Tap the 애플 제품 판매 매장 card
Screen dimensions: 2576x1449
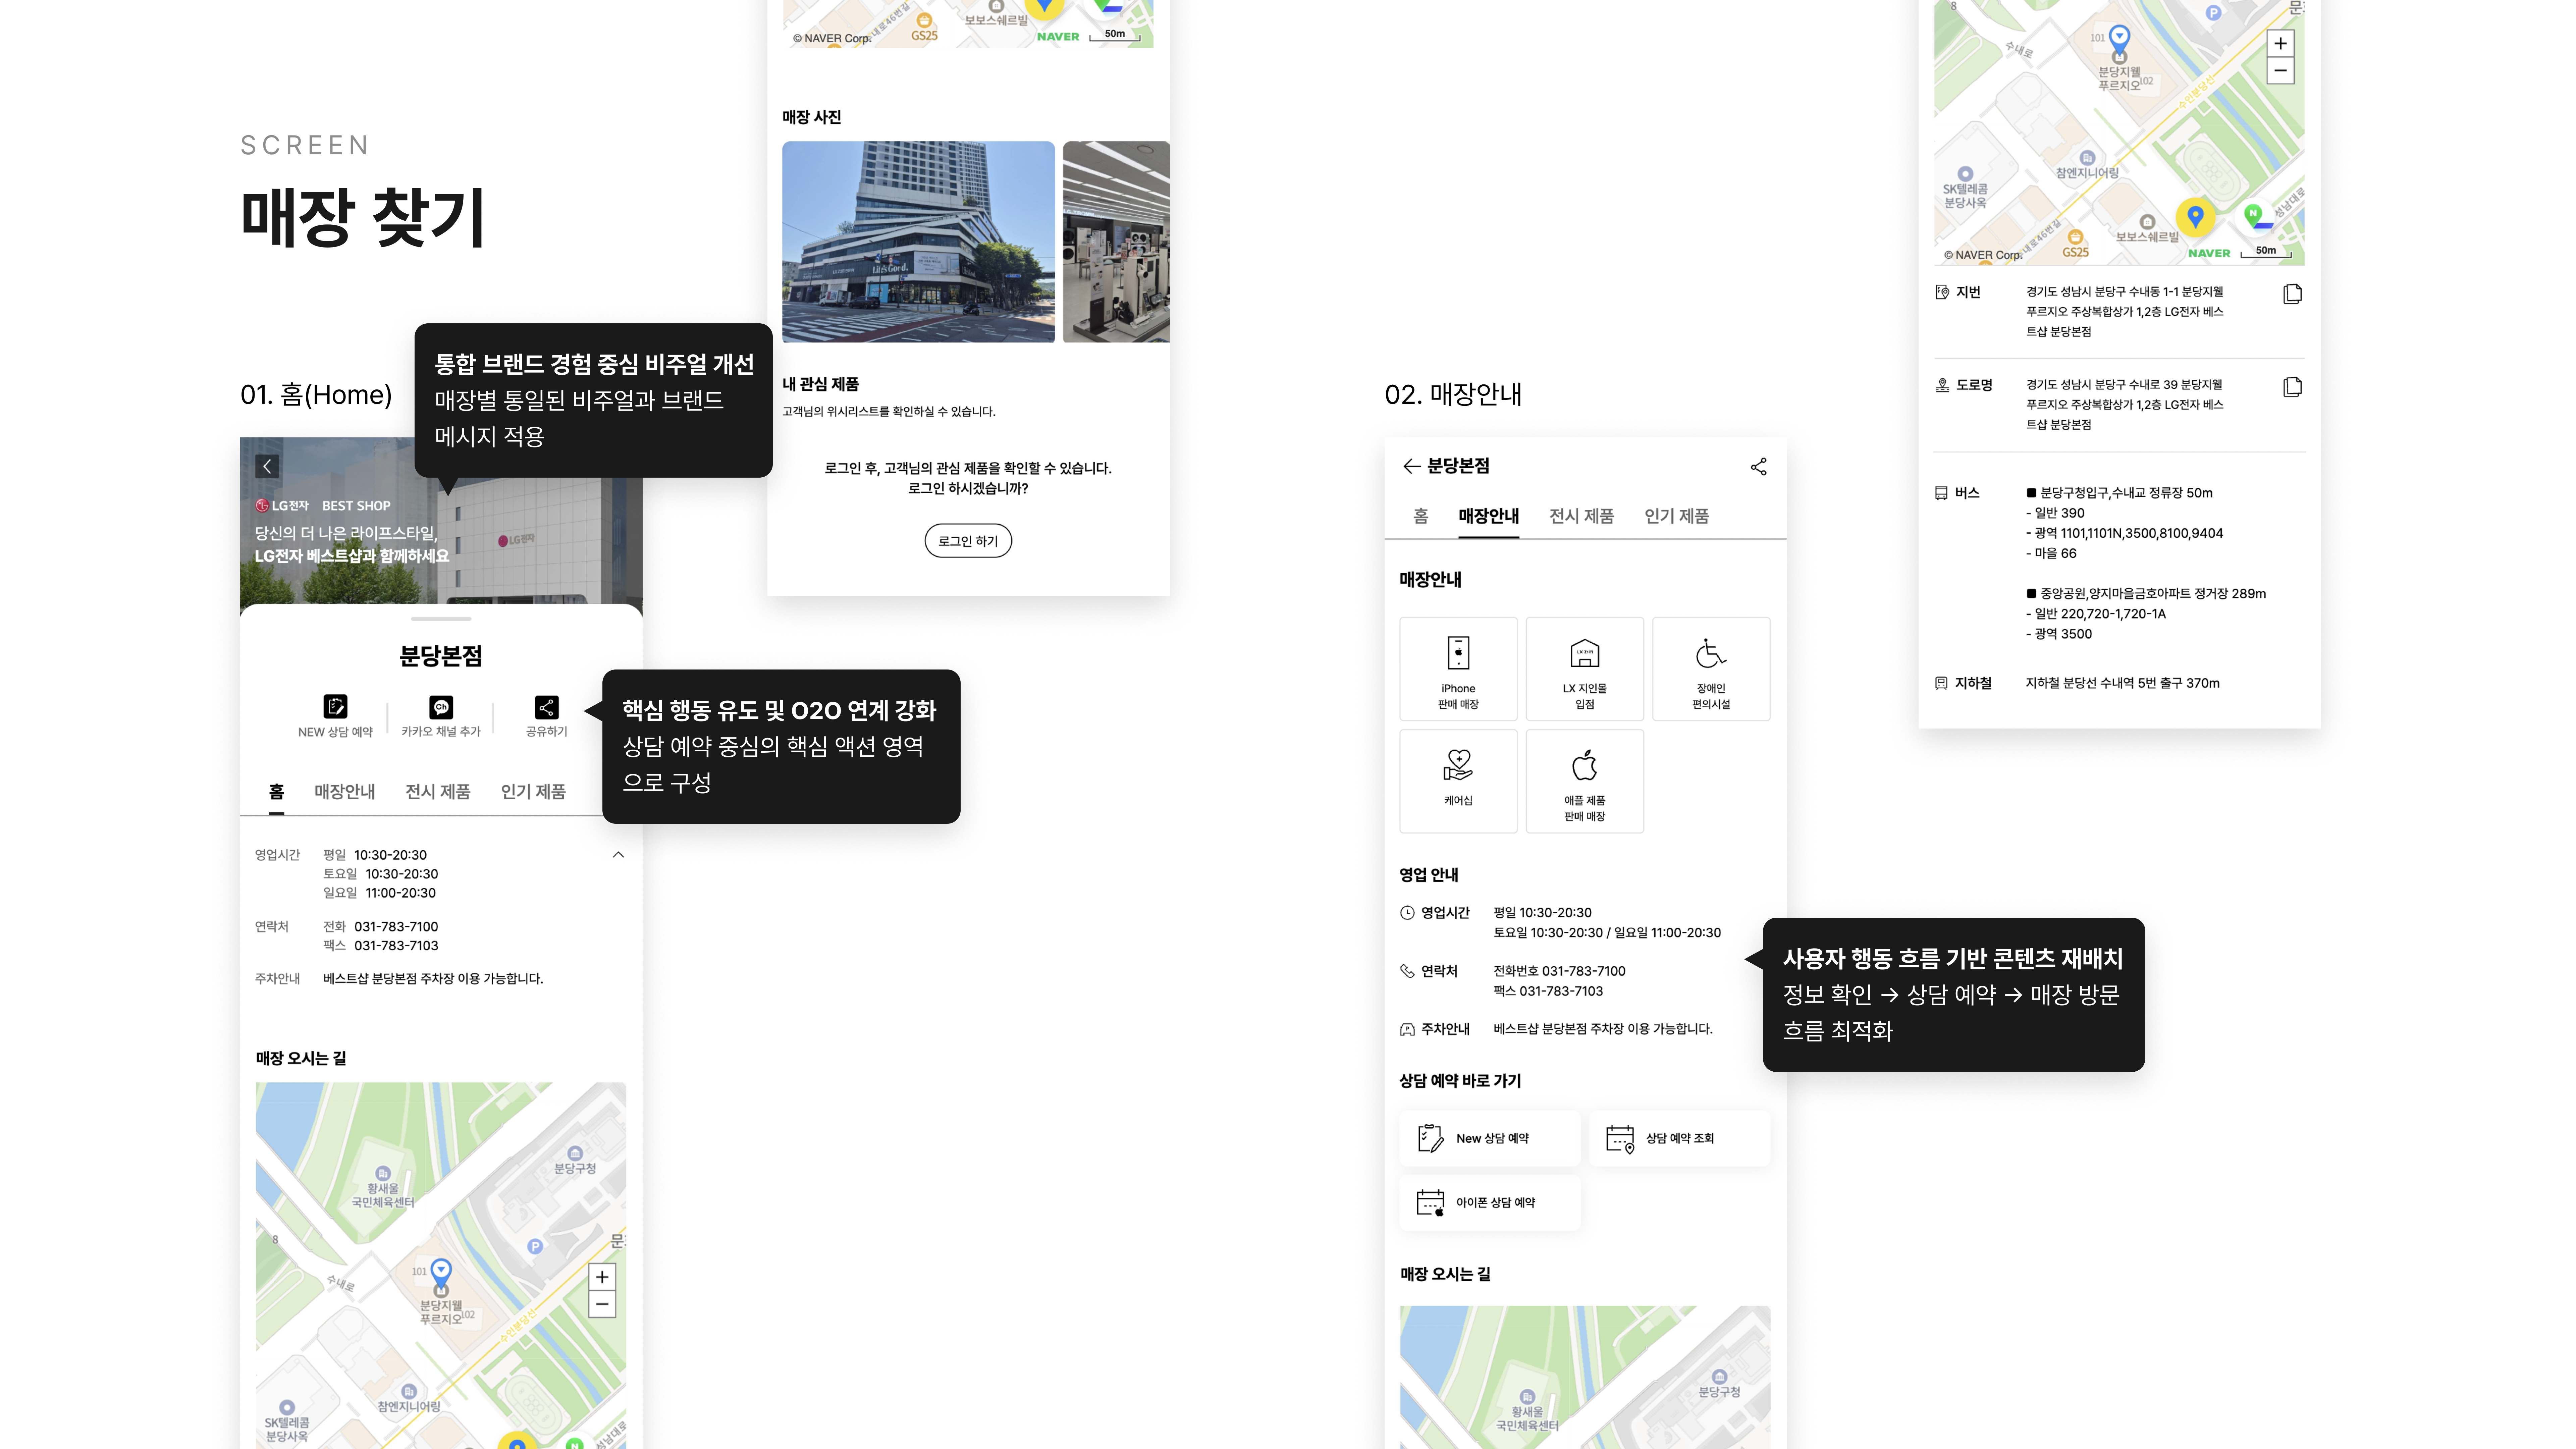point(1585,781)
